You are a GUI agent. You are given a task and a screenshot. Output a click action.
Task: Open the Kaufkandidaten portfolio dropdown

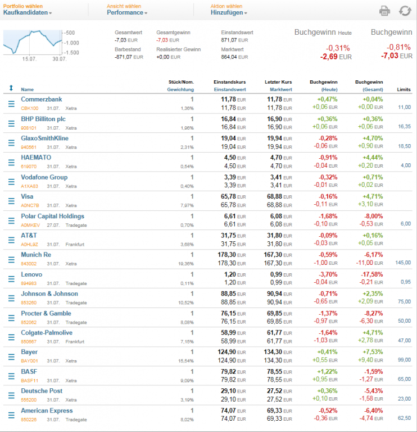point(28,12)
